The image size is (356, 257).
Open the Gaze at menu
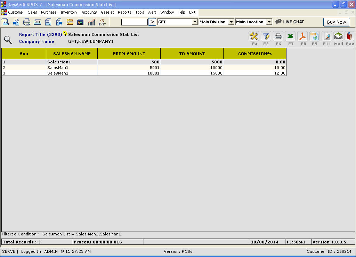pos(107,12)
